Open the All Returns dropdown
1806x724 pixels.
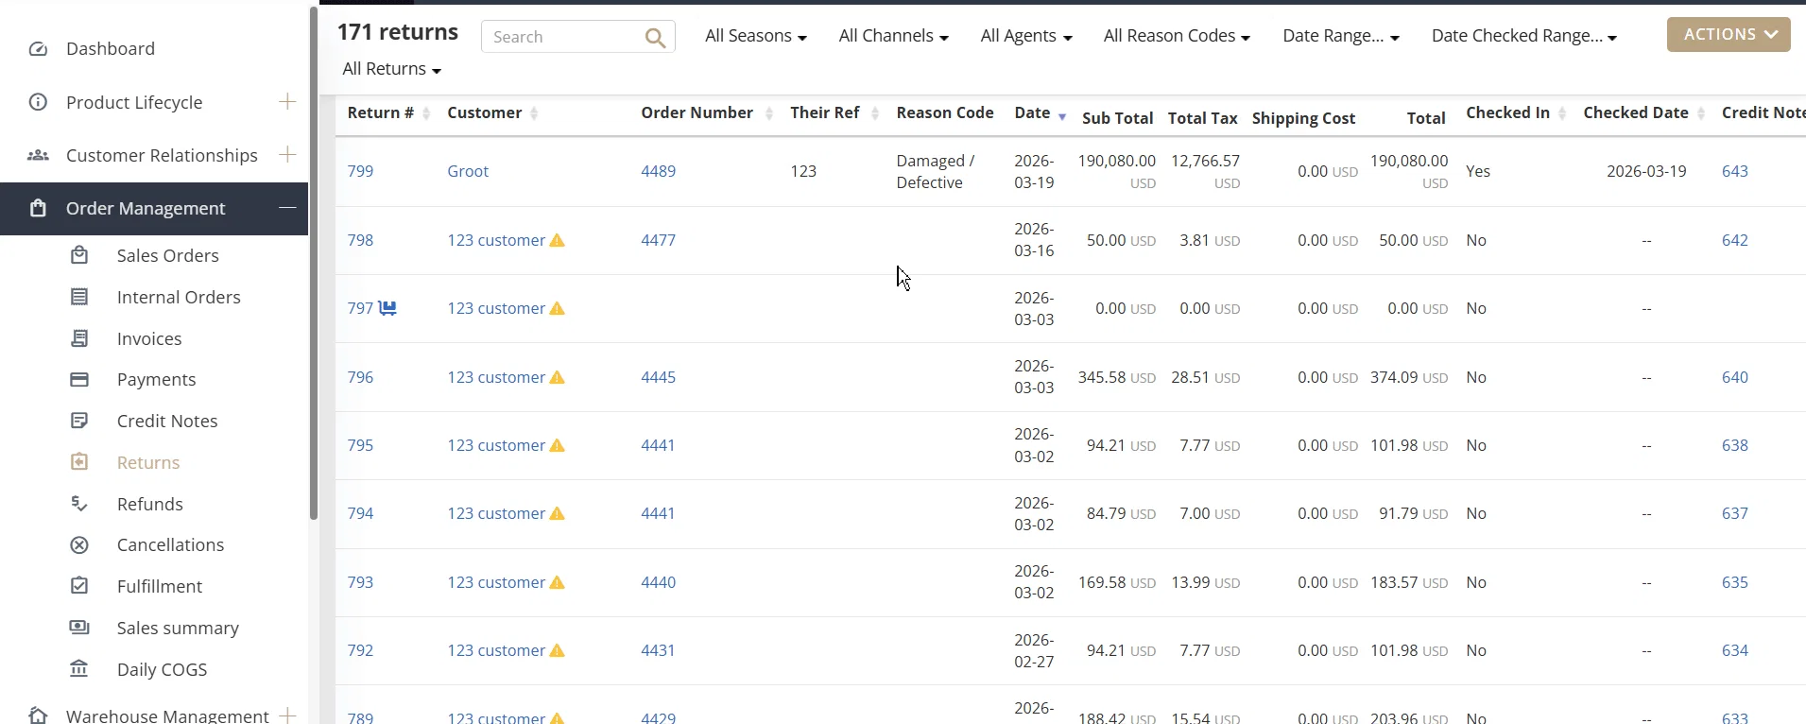(x=391, y=69)
